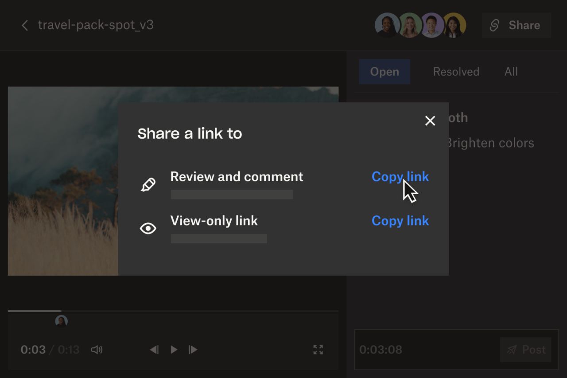Image resolution: width=567 pixels, height=378 pixels.
Task: Copy the View-only link
Action: [x=400, y=221]
